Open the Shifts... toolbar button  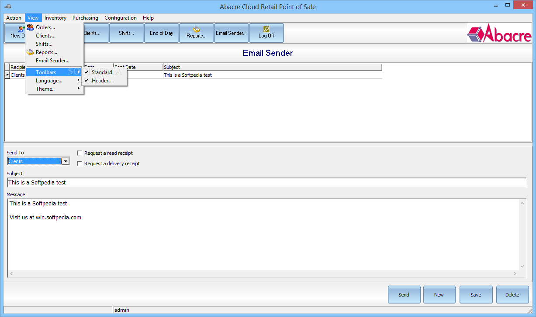coord(127,33)
